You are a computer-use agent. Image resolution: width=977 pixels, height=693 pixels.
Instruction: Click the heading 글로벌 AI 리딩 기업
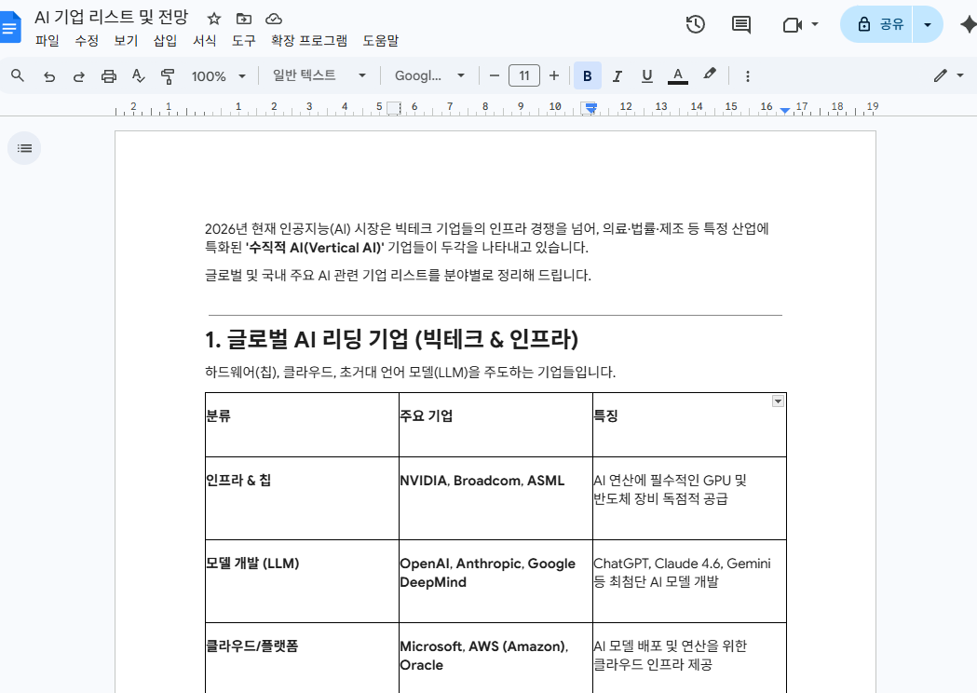[x=391, y=339]
